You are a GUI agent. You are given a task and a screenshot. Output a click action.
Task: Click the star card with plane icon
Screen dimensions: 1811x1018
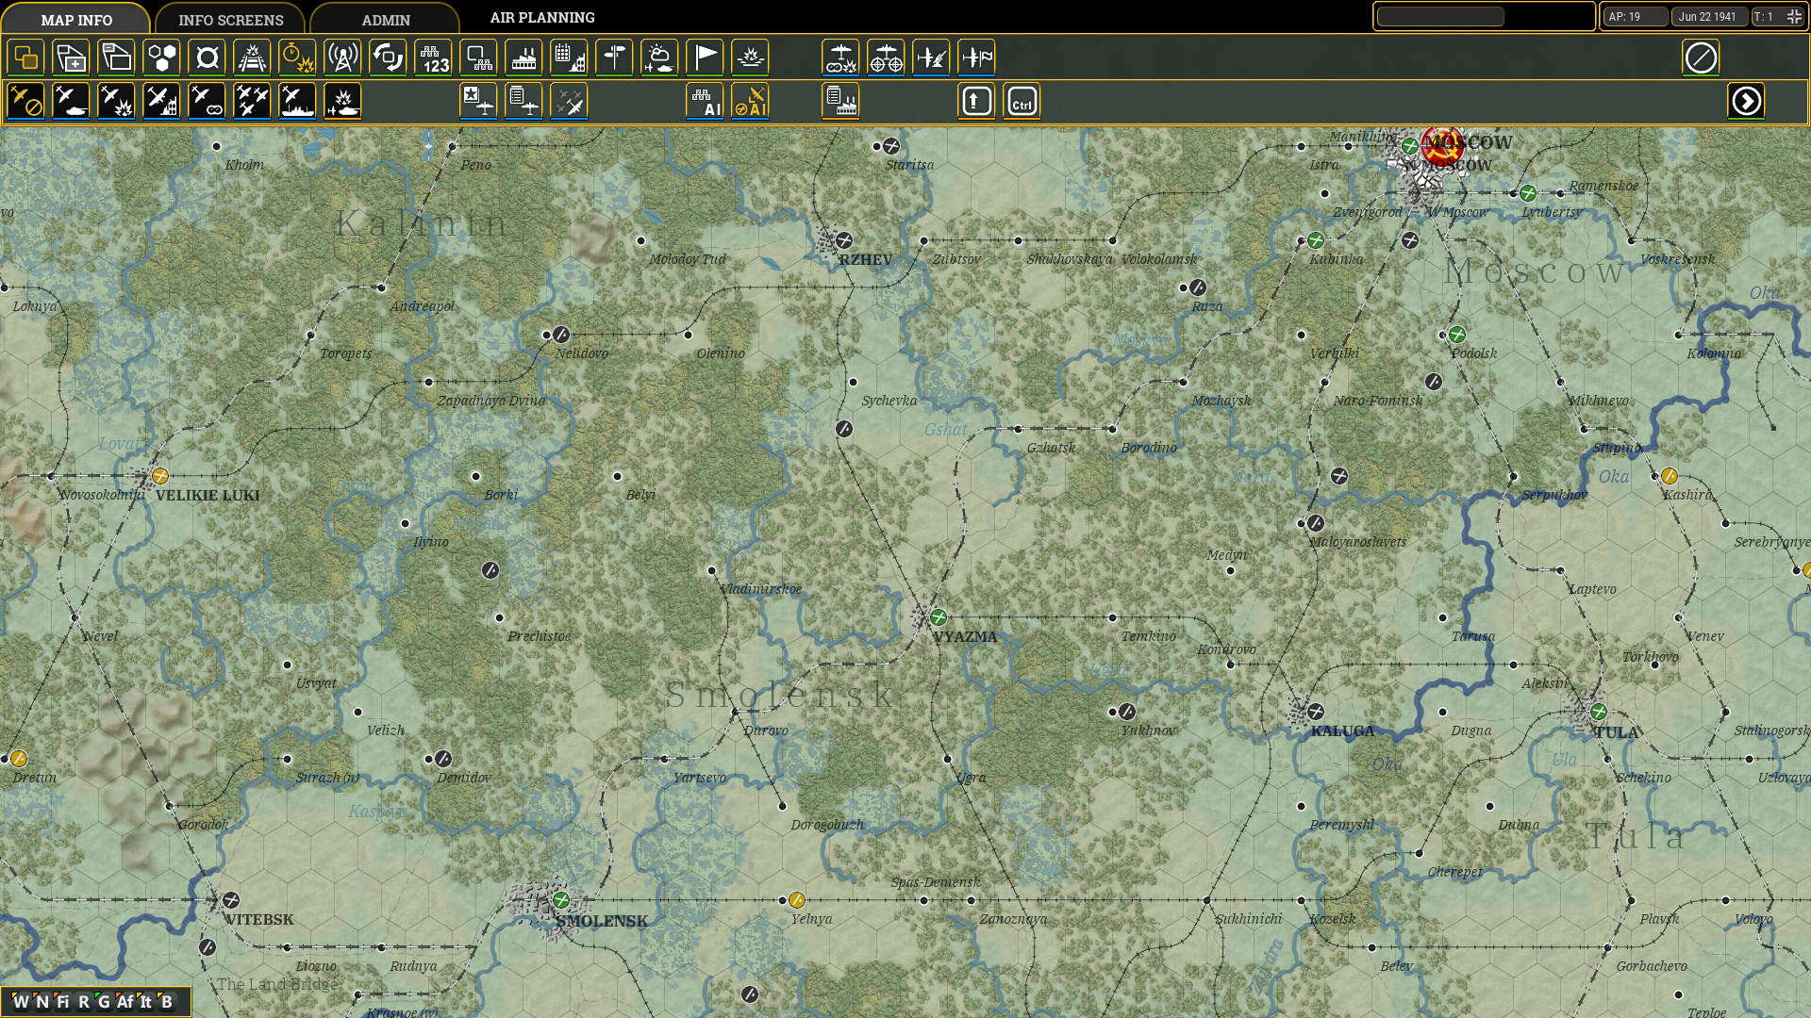point(478,101)
